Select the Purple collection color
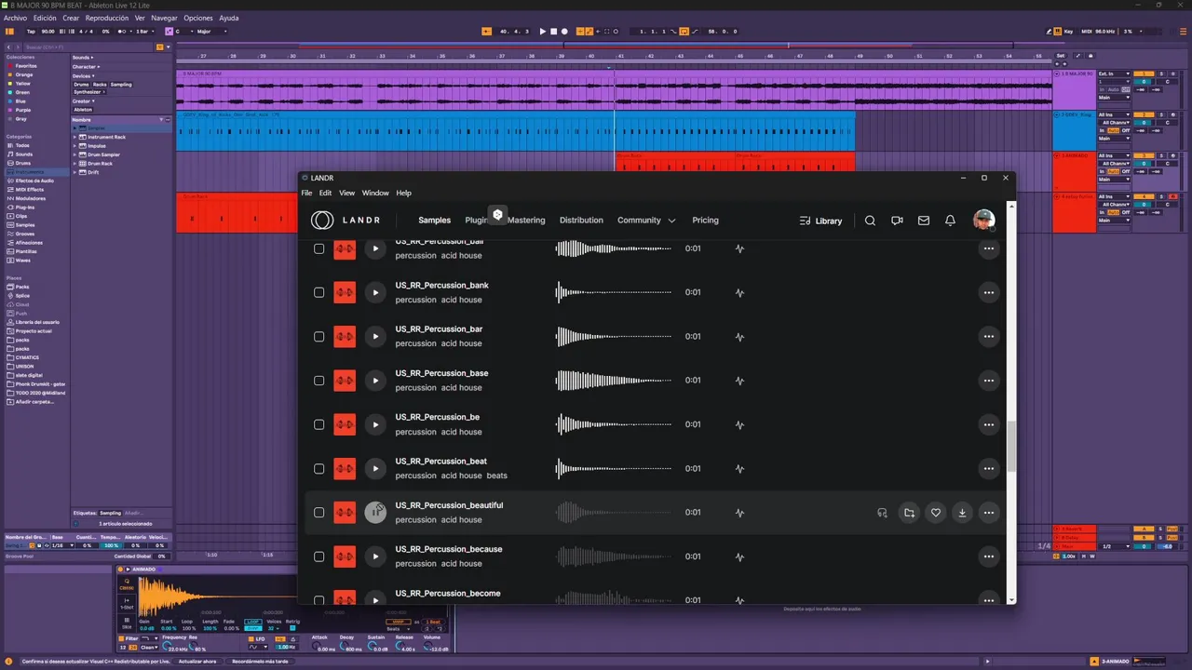Viewport: 1192px width, 670px height. click(23, 110)
